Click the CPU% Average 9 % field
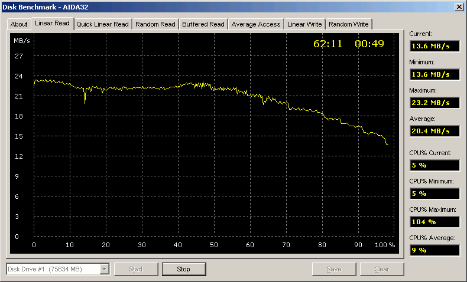This screenshot has height=282, width=467. (x=434, y=250)
